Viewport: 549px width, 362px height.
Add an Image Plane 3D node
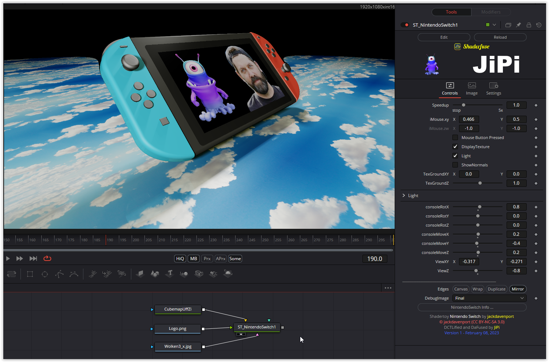tap(140, 274)
